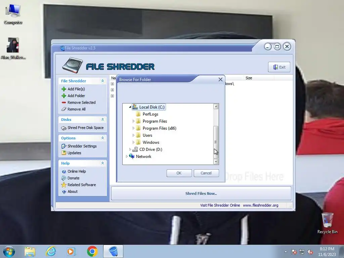
Task: Expand the Network tree node
Action: pos(127,156)
